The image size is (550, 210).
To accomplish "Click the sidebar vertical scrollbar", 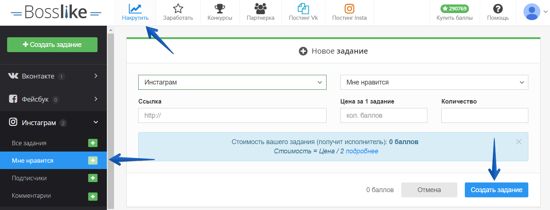I will tap(111, 121).
